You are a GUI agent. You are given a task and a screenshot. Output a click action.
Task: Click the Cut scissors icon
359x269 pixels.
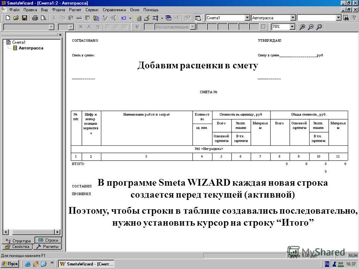coord(54,18)
